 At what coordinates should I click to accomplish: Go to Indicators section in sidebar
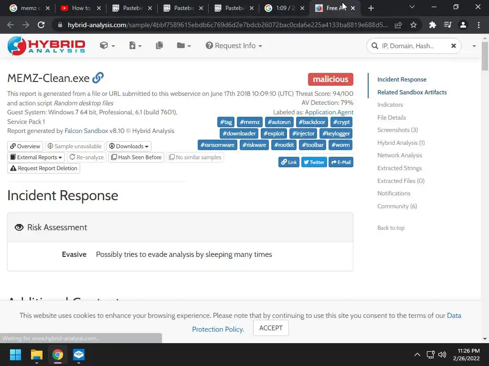click(390, 105)
